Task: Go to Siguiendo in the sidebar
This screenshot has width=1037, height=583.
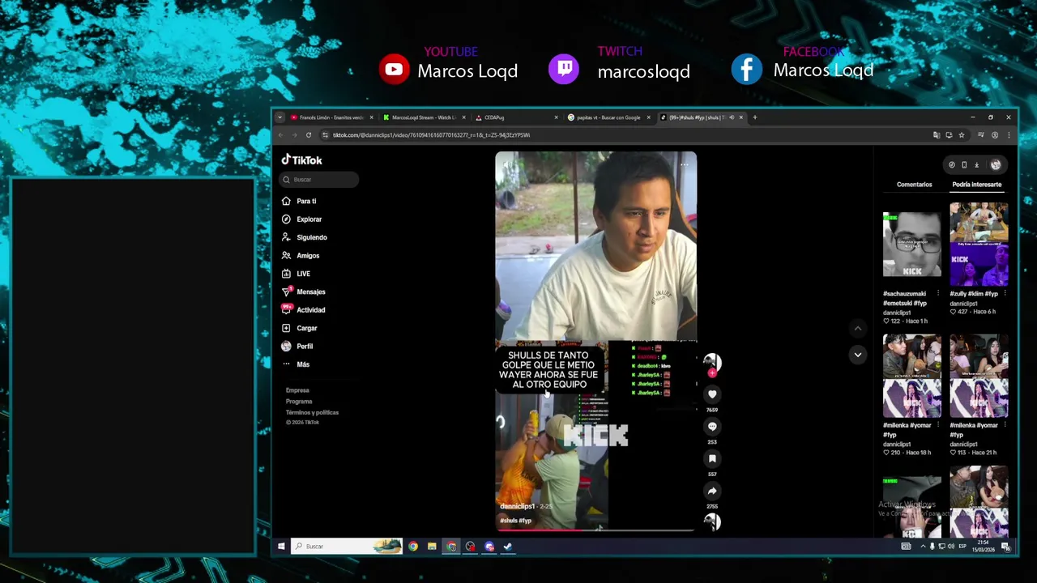Action: tap(305, 237)
